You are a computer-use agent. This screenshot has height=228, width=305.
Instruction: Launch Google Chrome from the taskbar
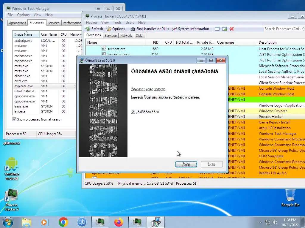[63, 222]
